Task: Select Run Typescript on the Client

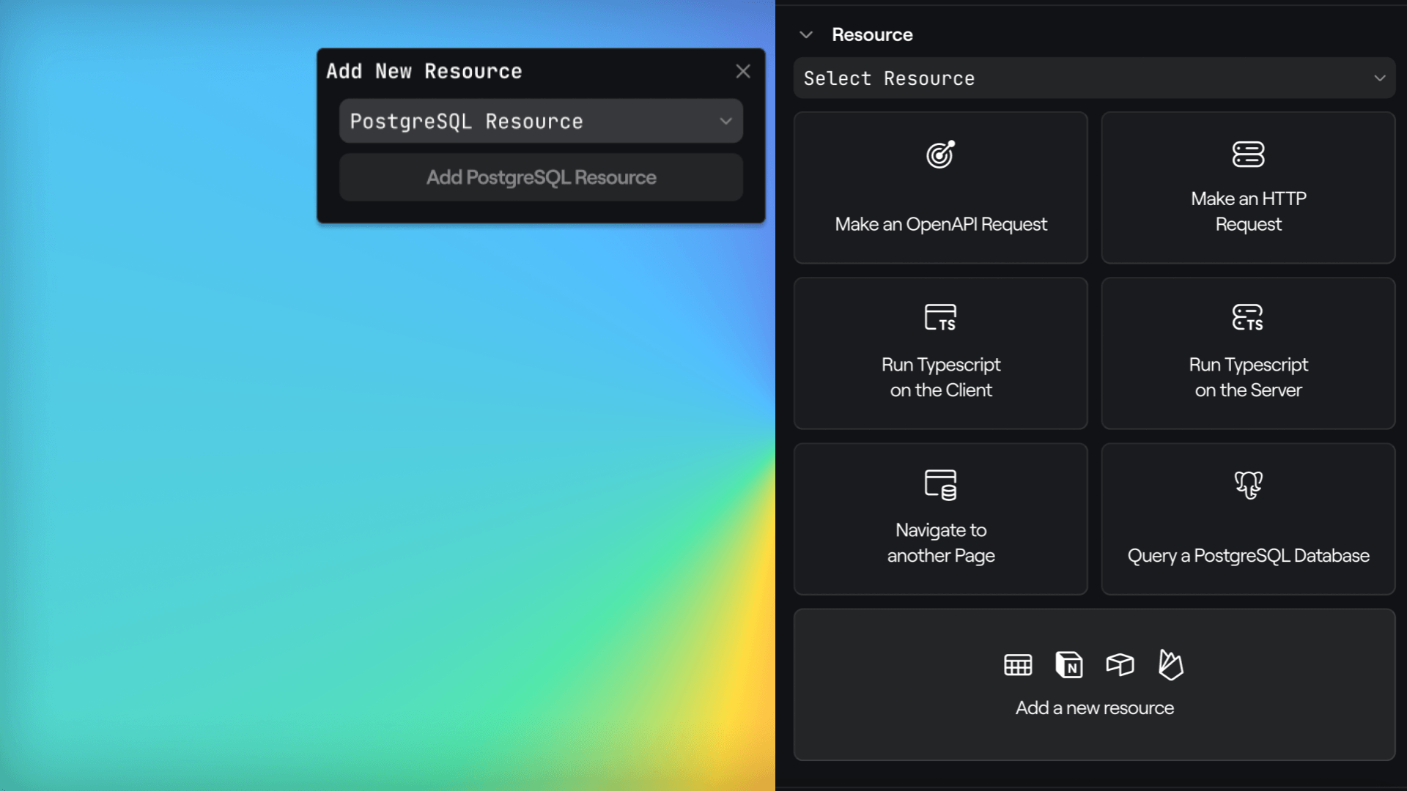Action: tap(940, 353)
